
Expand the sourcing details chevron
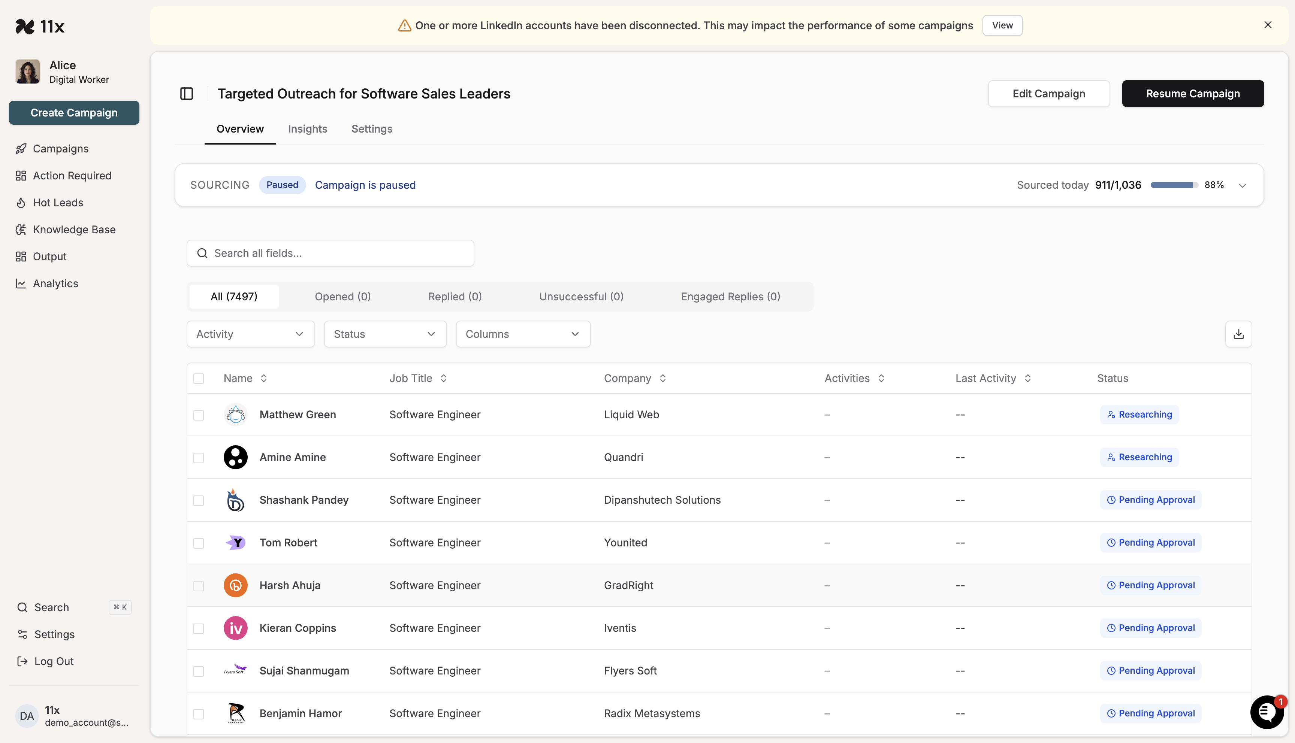coord(1243,185)
